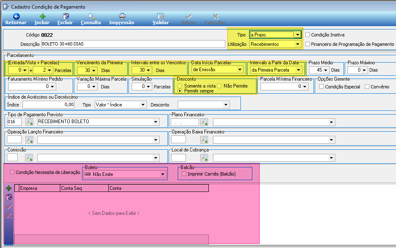Screen dimensions: 396x248
Task: Tick the Imprimir Carnês (Balcão) checkbox
Action: [184, 174]
